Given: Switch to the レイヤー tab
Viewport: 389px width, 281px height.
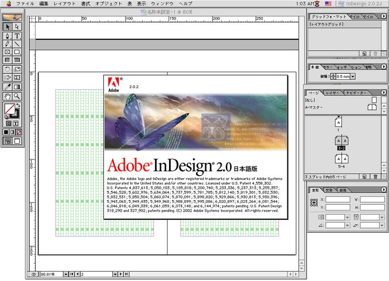Looking at the screenshot, I should [x=332, y=93].
